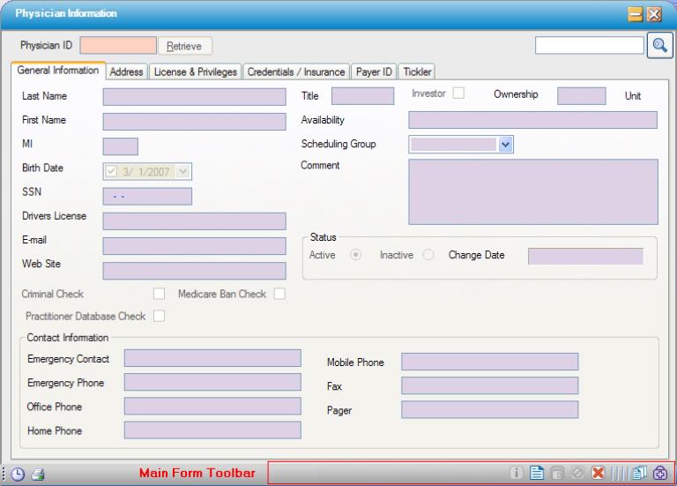Viewport: 677px width, 486px height.
Task: Open the Credentials / Insurance tab
Action: 295,72
